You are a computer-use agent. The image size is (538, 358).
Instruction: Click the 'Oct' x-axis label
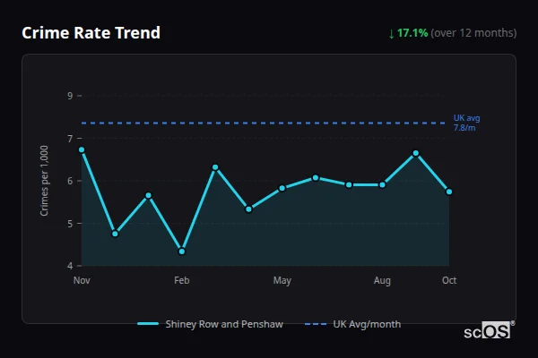pyautogui.click(x=449, y=280)
